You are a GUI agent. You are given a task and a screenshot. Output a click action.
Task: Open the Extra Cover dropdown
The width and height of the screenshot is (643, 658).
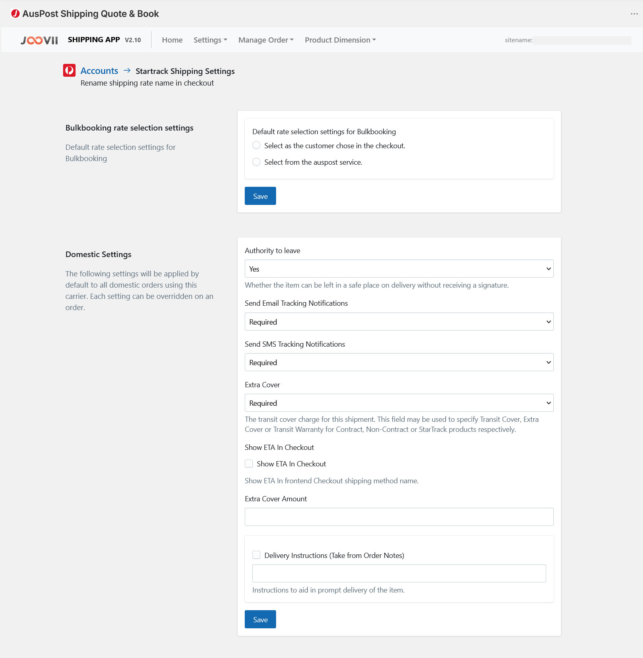[x=399, y=403]
